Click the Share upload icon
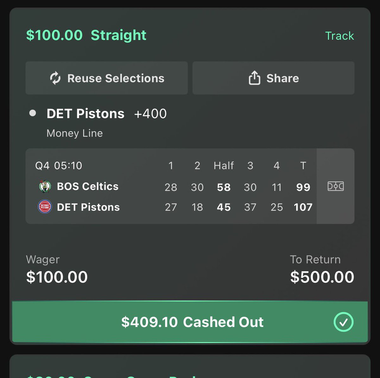Image resolution: width=380 pixels, height=378 pixels. coord(254,78)
